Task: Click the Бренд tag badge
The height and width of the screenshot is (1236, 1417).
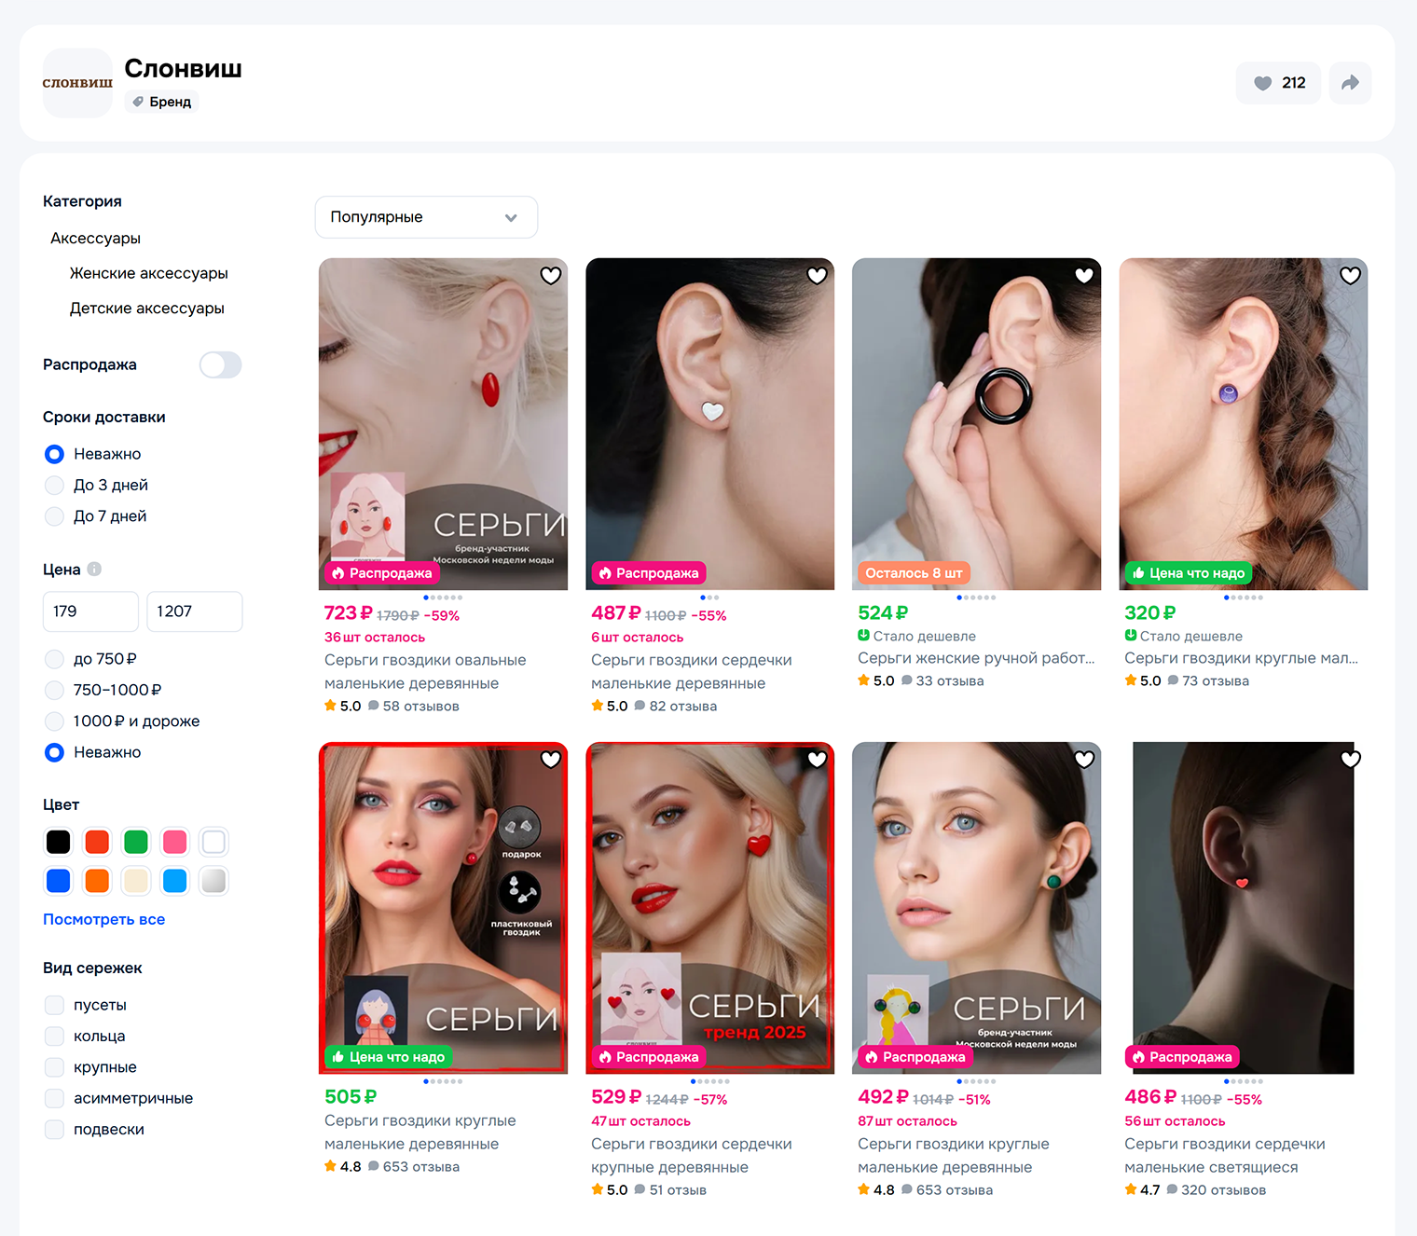Action: (x=161, y=102)
